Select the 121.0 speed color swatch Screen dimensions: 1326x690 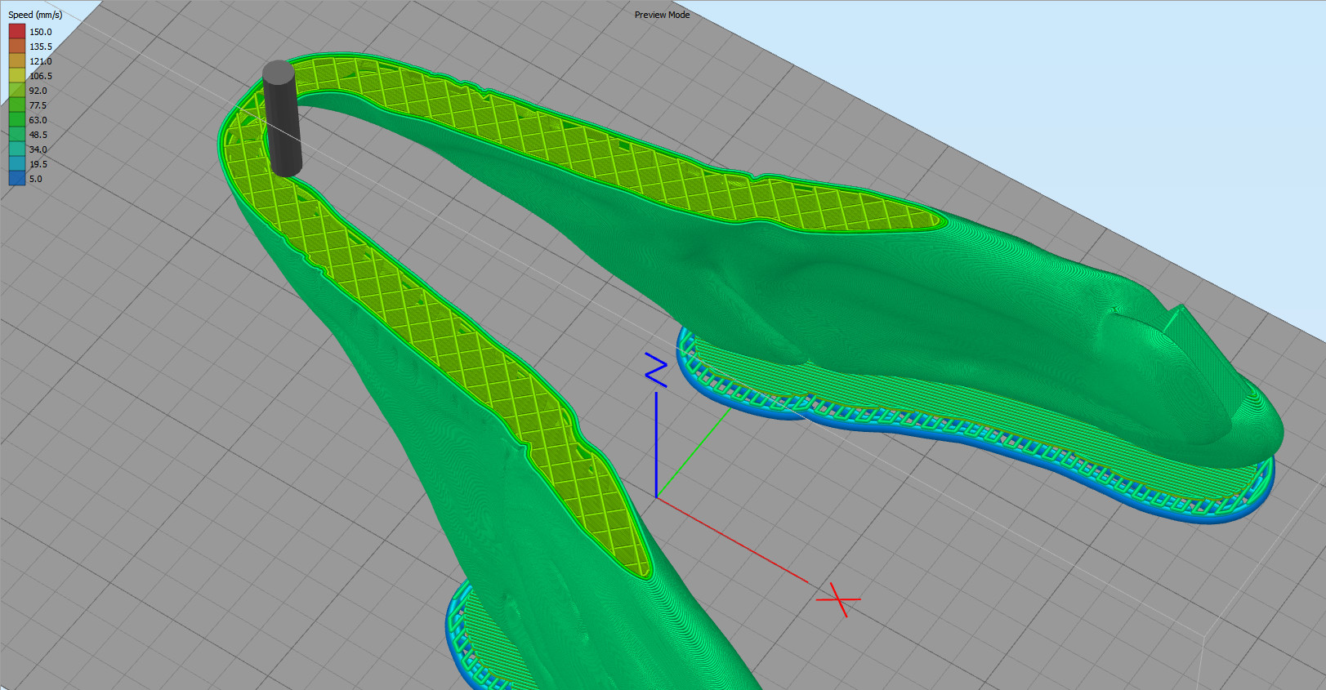click(17, 61)
